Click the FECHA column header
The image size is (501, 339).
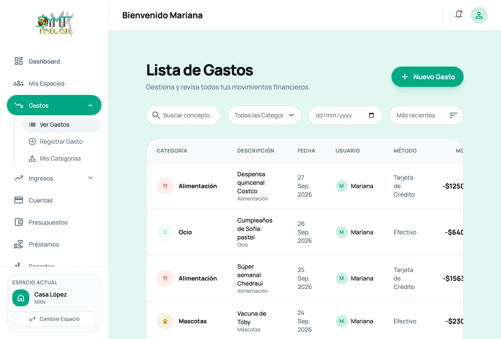(x=306, y=151)
